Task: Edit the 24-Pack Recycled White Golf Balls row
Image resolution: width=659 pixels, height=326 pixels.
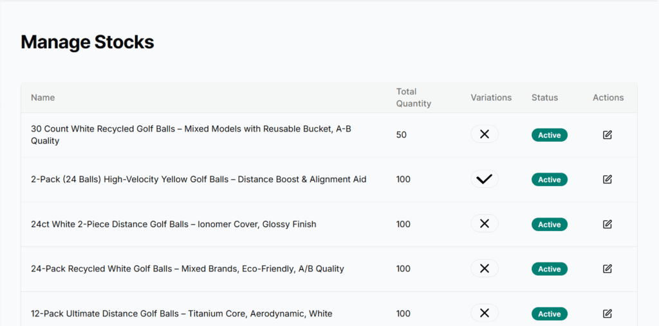Action: click(608, 269)
